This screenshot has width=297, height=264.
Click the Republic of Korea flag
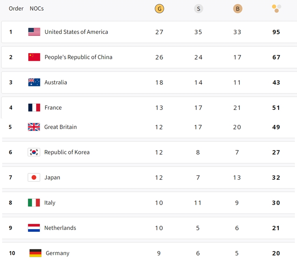tap(34, 152)
